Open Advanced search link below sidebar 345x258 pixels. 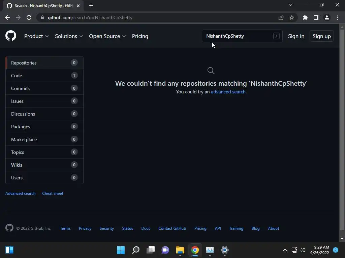pyautogui.click(x=21, y=193)
